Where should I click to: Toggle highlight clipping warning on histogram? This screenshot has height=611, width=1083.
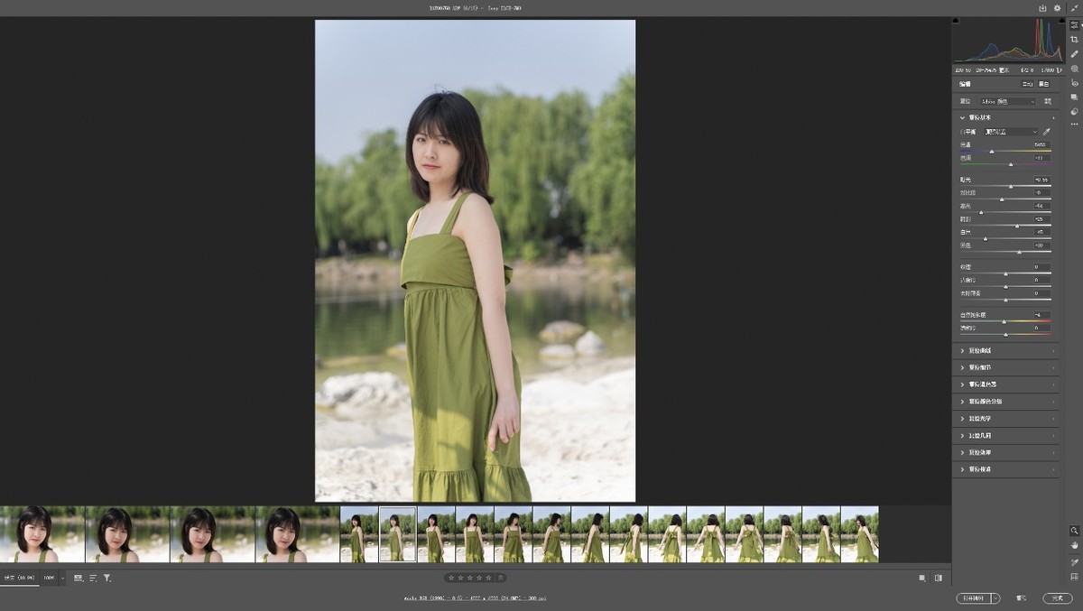click(x=1060, y=22)
